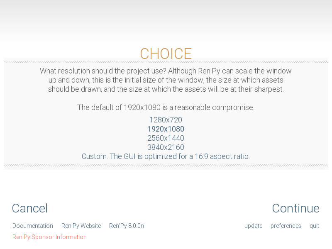Choose the Custom resolution option
The width and height of the screenshot is (332, 249).
tap(166, 156)
